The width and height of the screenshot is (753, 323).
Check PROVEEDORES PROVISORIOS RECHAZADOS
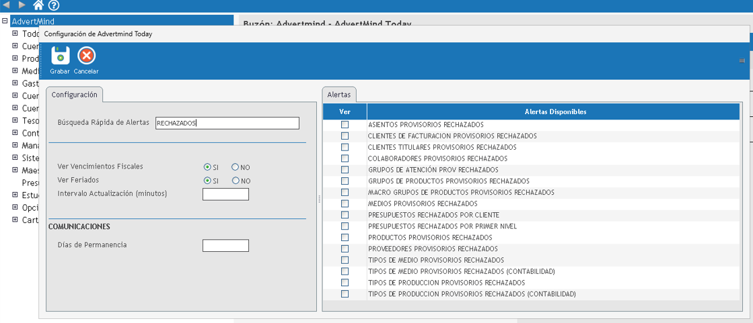[x=345, y=248]
